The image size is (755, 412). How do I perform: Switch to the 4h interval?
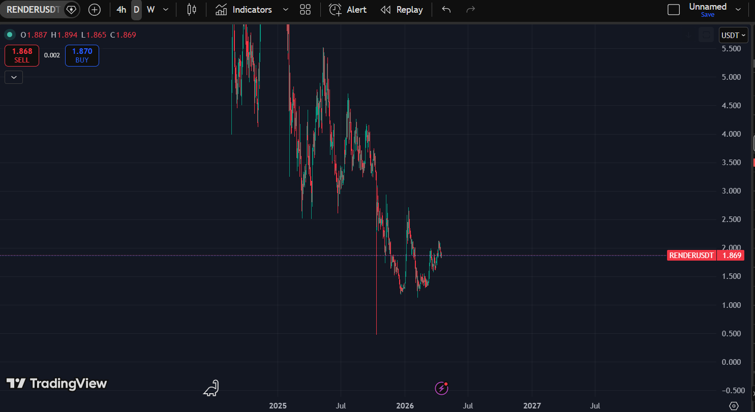[x=121, y=10]
